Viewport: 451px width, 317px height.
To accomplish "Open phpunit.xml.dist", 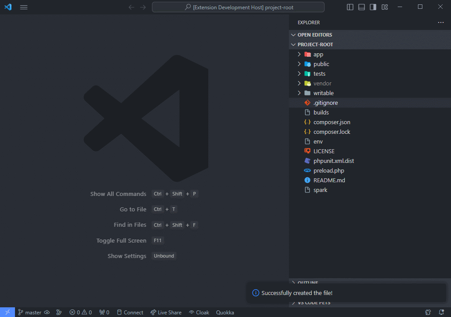I will (370, 161).
